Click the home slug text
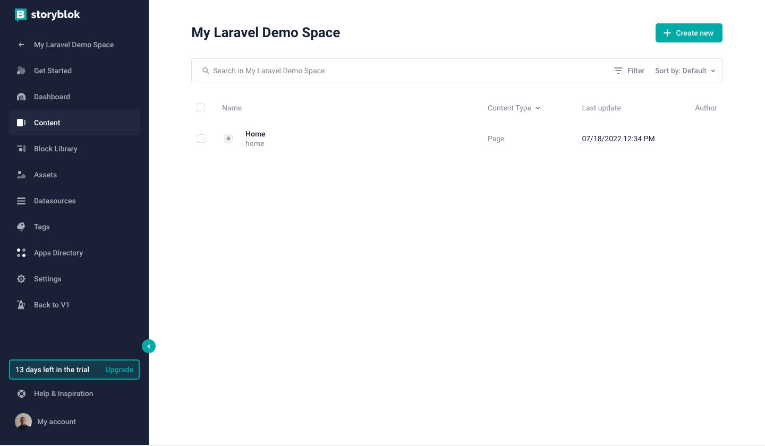 [x=254, y=144]
